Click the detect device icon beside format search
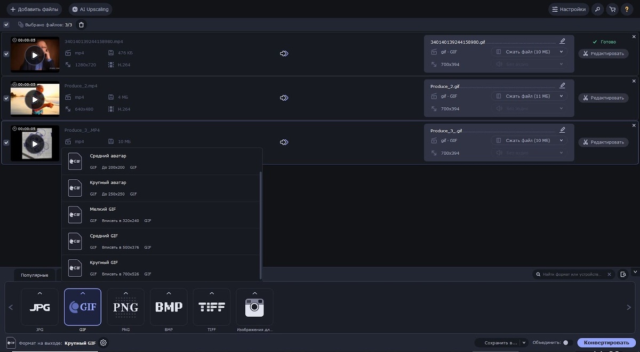This screenshot has width=640, height=352. point(623,274)
